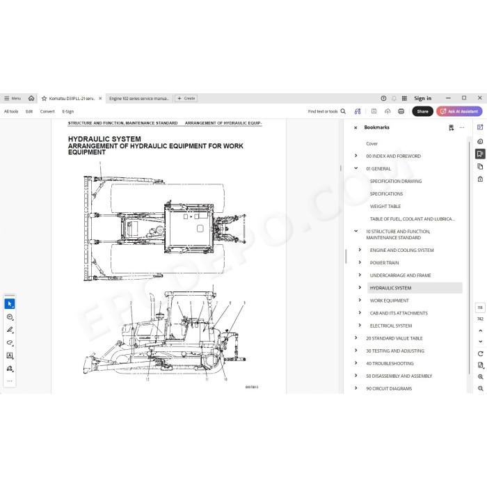487x487 pixels.
Task: Expand ENGINE AND COOLING SYSTEM bookmark
Action: pyautogui.click(x=360, y=250)
